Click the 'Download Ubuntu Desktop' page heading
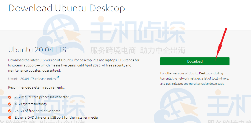The height and width of the screenshot is (123, 251). pyautogui.click(x=66, y=8)
